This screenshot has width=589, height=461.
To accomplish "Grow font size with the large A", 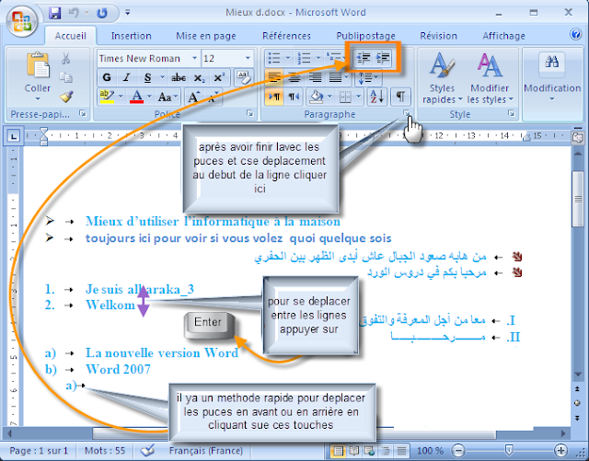I will (x=194, y=98).
